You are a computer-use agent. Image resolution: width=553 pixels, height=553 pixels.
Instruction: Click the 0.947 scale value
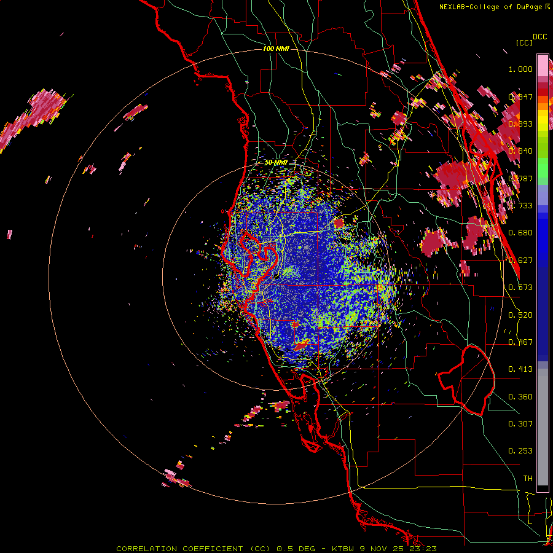tap(520, 96)
